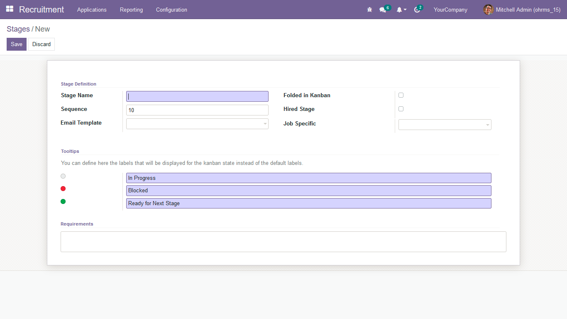Image resolution: width=567 pixels, height=319 pixels.
Task: Click the Job Specific label
Action: pos(300,124)
